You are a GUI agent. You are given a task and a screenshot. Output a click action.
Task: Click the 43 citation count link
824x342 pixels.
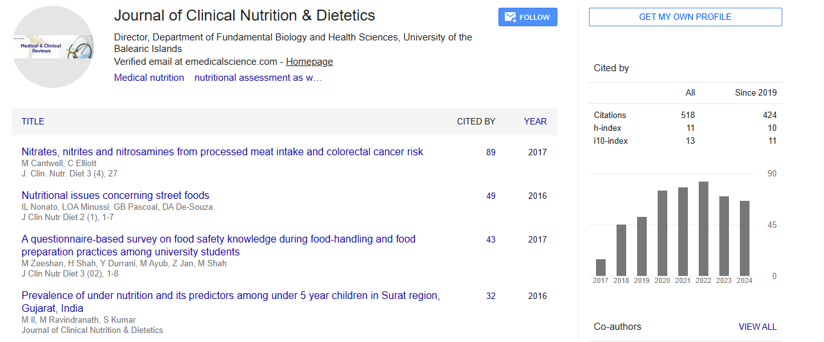point(491,239)
